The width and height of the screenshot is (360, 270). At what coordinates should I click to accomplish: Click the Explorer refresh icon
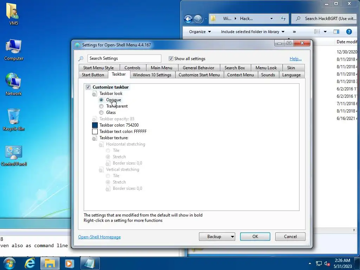pos(283,19)
